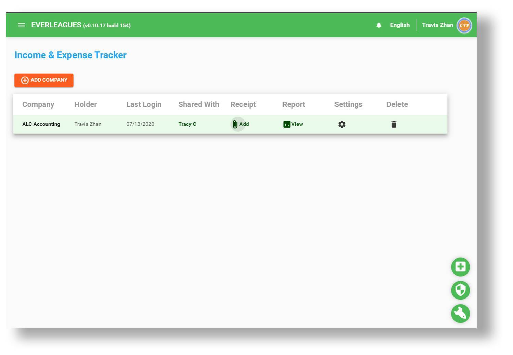Open the hamburger navigation menu
The width and height of the screenshot is (513, 355).
tap(21, 25)
